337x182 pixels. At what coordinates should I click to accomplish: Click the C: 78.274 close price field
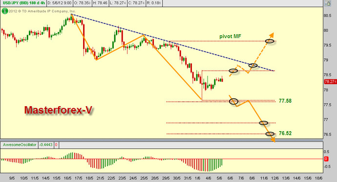136,3
